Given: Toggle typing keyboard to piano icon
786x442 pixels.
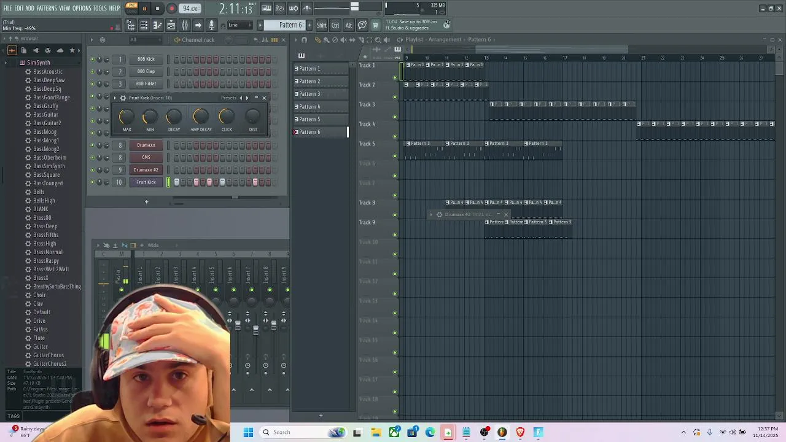Looking at the screenshot, I should pos(267,9).
